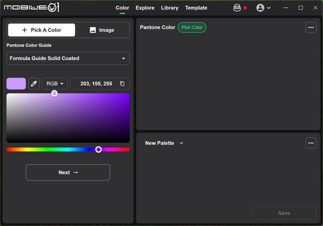Click the red notification dot
The height and width of the screenshot is (226, 323).
click(x=245, y=8)
